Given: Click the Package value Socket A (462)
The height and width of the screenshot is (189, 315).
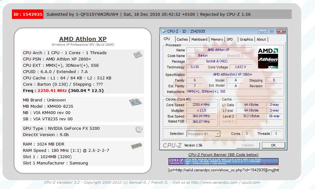Looking at the screenshot, I should 219,61.
